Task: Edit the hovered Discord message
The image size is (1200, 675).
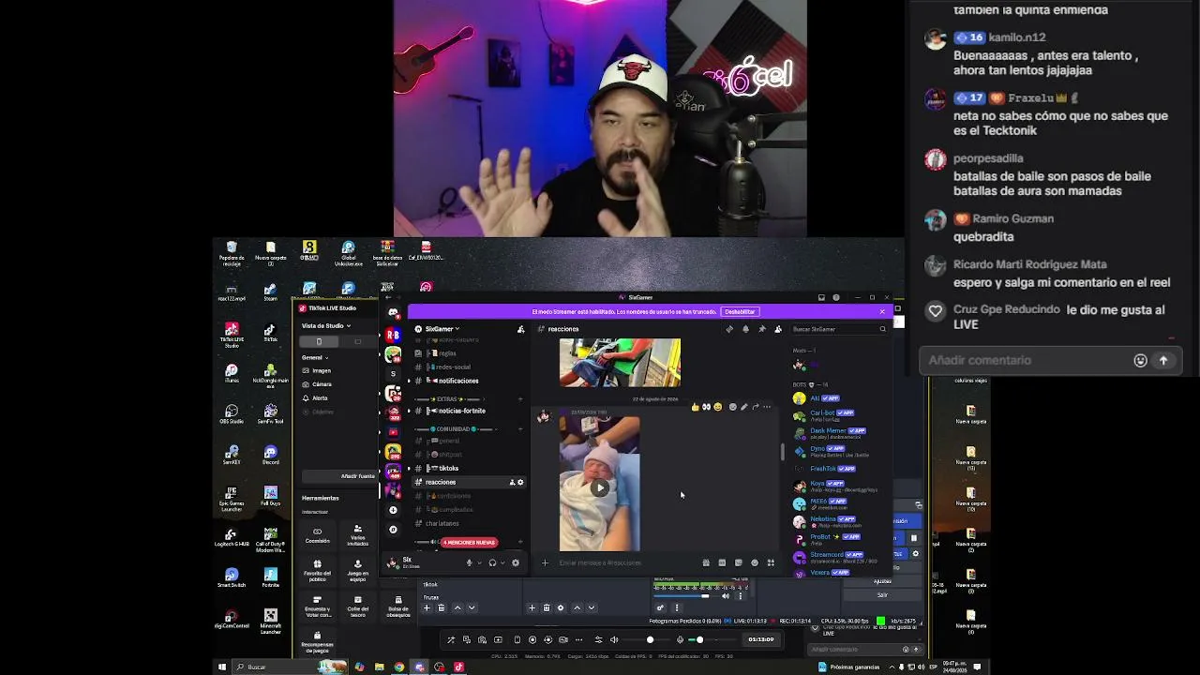Action: pyautogui.click(x=743, y=407)
